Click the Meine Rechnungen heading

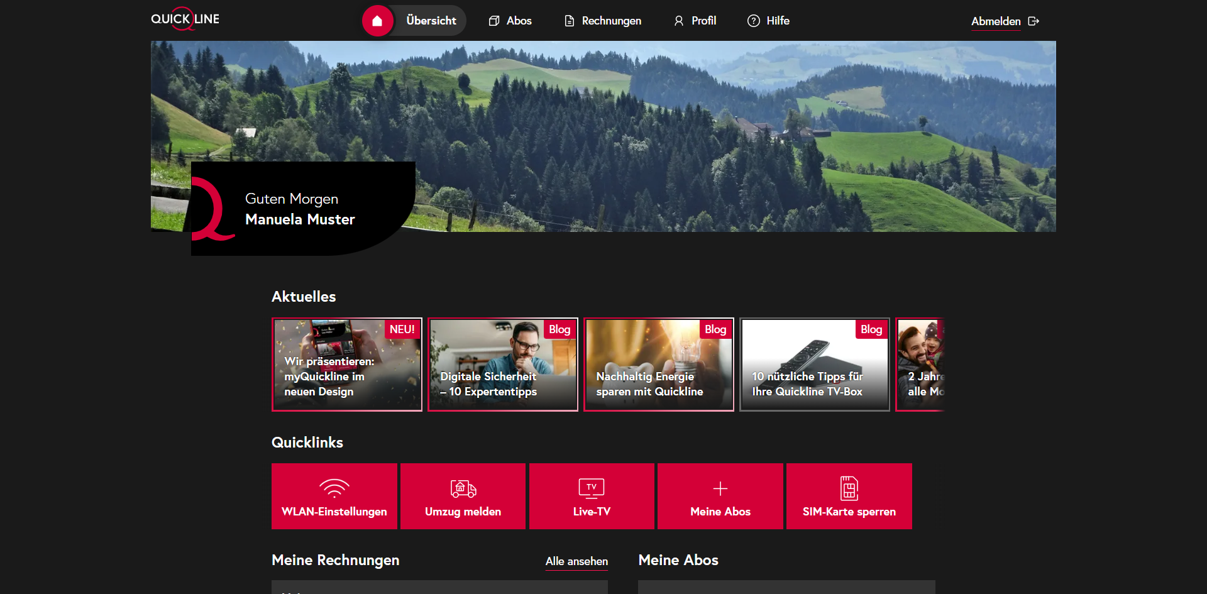point(336,560)
